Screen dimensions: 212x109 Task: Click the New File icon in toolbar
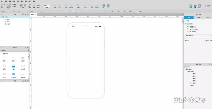pos(2,5)
